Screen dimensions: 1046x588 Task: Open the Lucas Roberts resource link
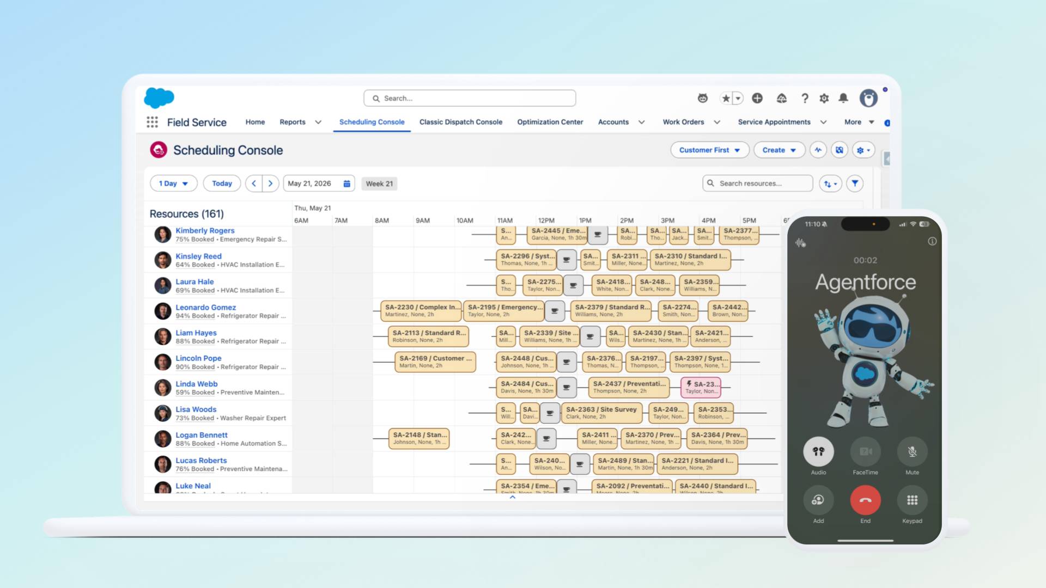coord(201,461)
